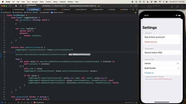Select AIChatCourse process in debug bar
This screenshot has width=186, height=104.
pos(39,103)
